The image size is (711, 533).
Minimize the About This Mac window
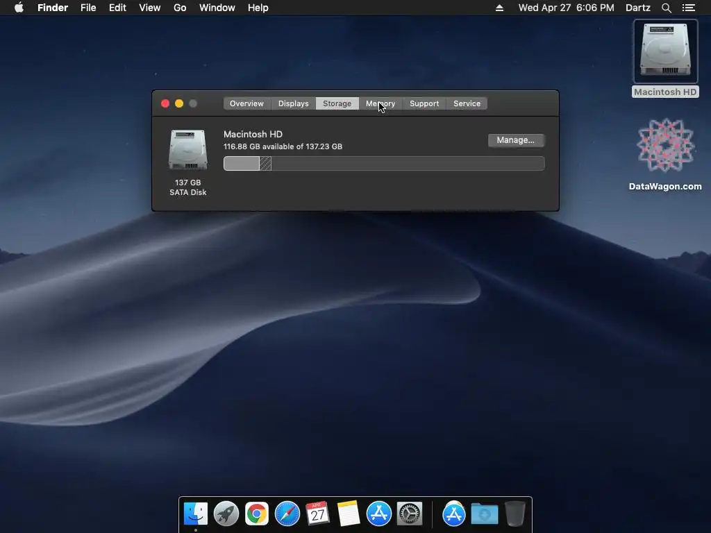click(x=179, y=103)
